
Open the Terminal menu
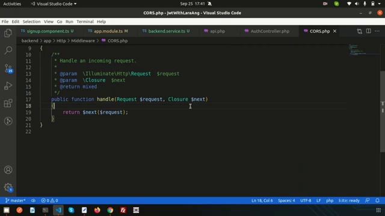pos(85,22)
